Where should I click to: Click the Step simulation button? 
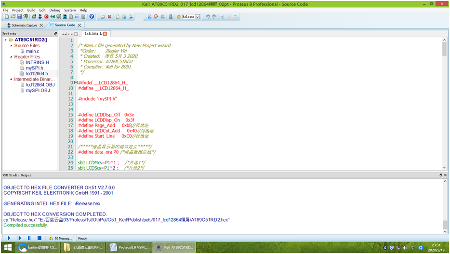[x=19, y=238]
